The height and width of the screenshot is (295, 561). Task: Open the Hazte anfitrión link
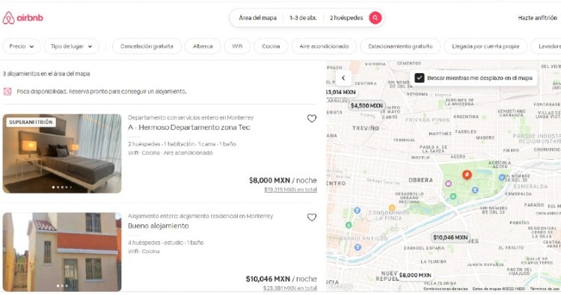point(537,17)
